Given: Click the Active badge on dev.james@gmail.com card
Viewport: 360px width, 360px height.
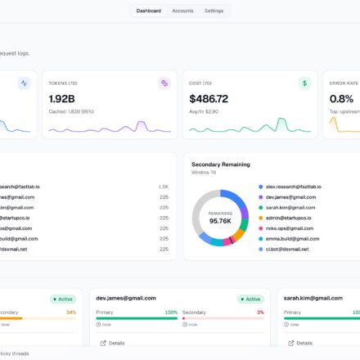Looking at the screenshot, I should click(x=250, y=299).
